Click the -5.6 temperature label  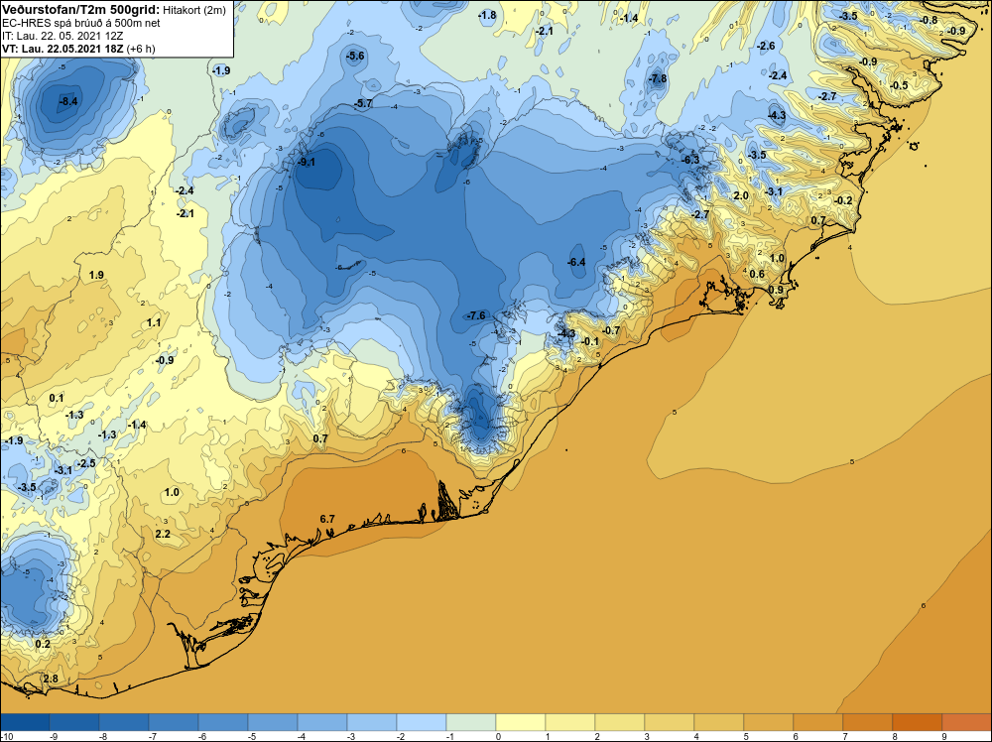pos(355,56)
